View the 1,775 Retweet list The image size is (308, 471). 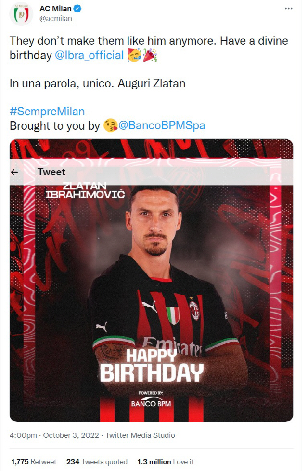tap(34, 462)
